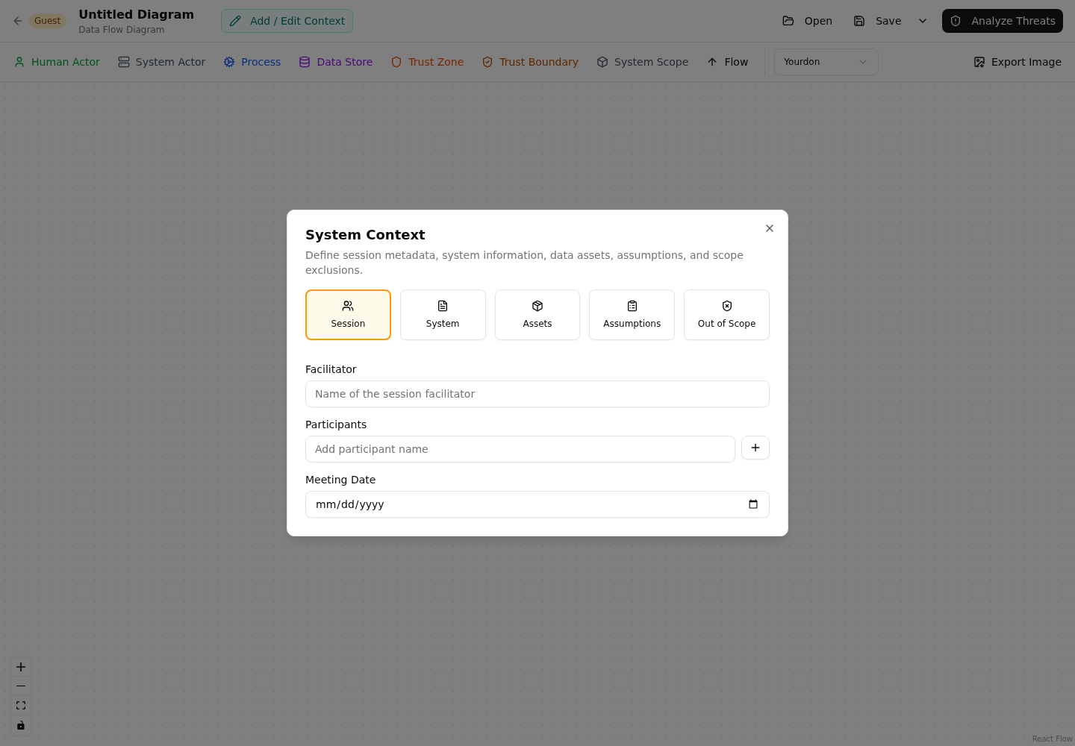Select the Flow tool
The height and width of the screenshot is (746, 1075).
727,62
